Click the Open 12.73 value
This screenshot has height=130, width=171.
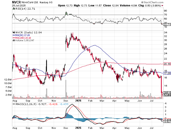(x=65, y=5)
